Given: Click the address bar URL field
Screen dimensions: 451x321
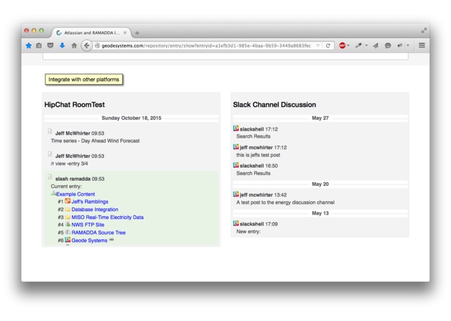Looking at the screenshot, I should [206, 45].
